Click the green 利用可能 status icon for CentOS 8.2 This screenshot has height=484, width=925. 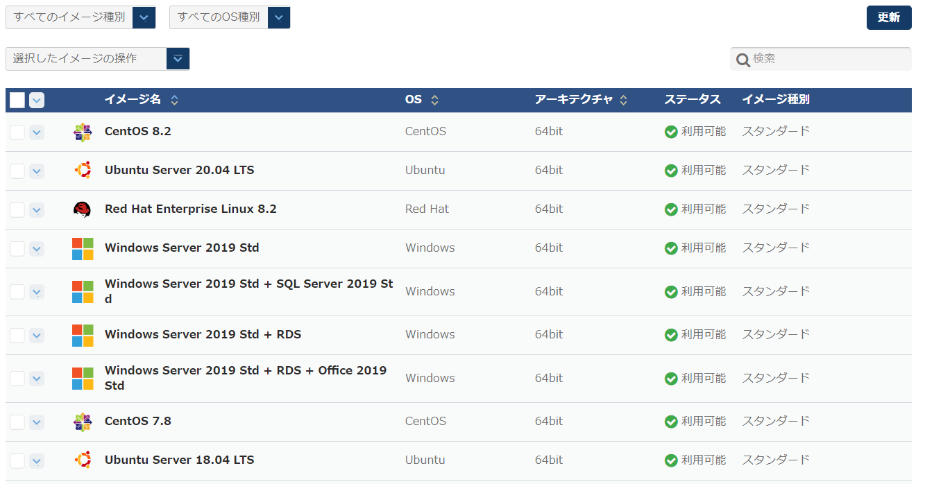(x=671, y=131)
